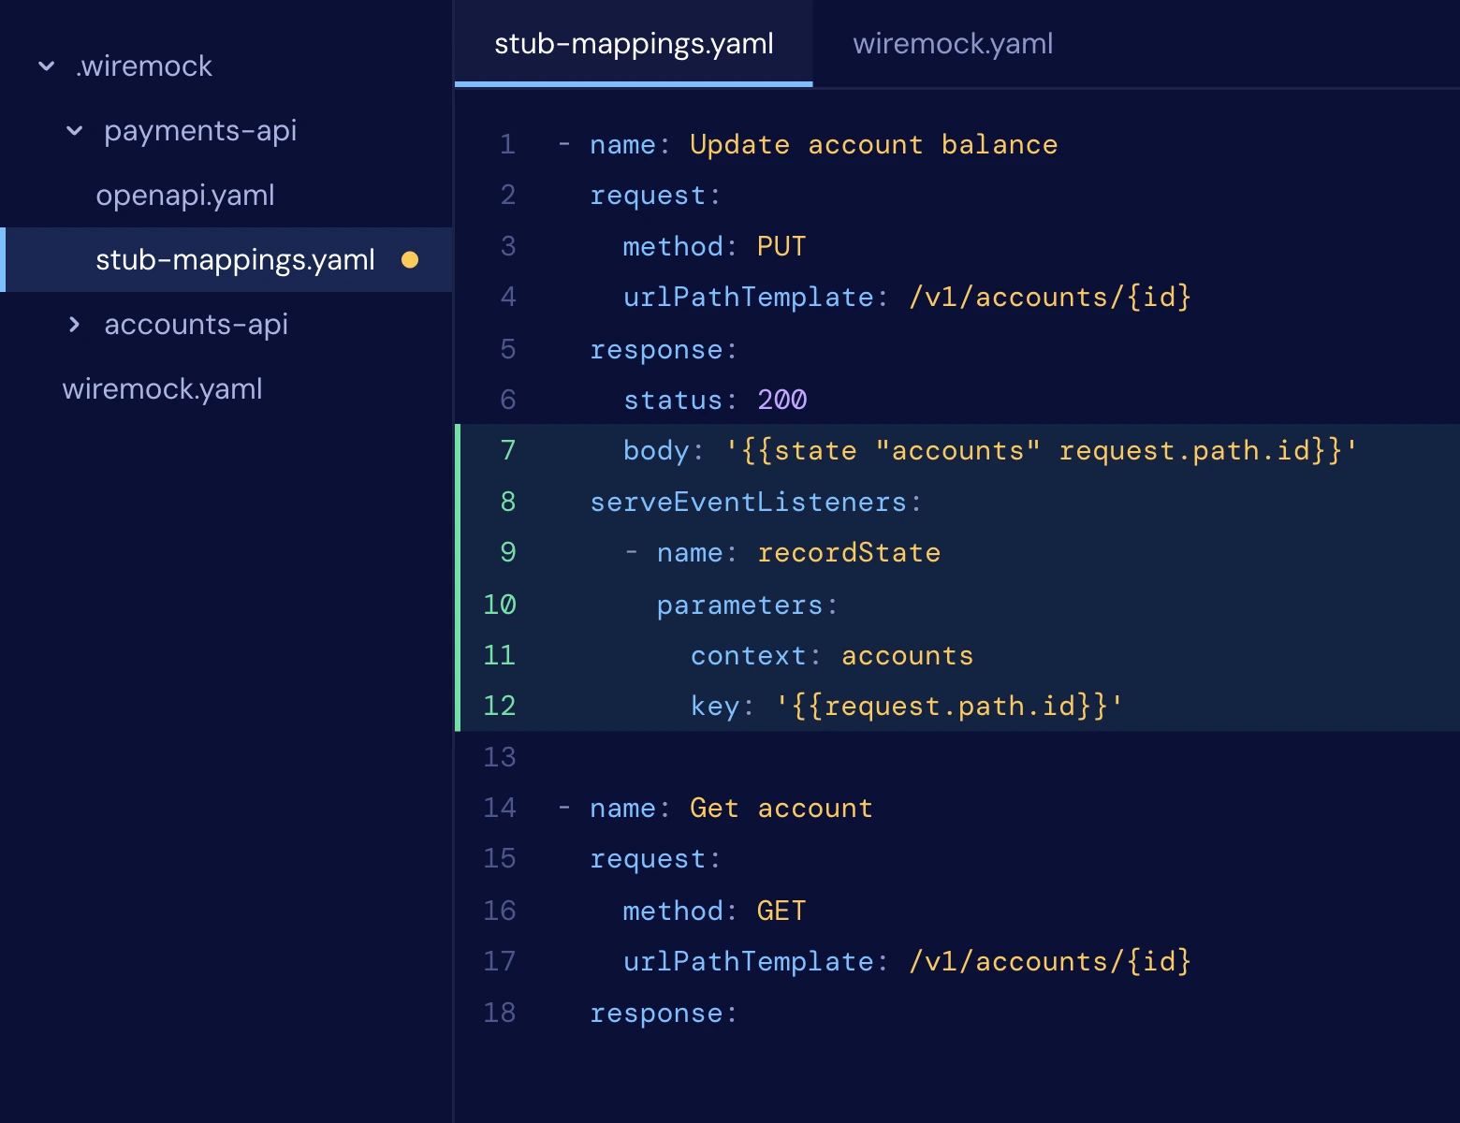Click the urlPathTemplate value on line 17
The width and height of the screenshot is (1460, 1123).
point(1049,962)
